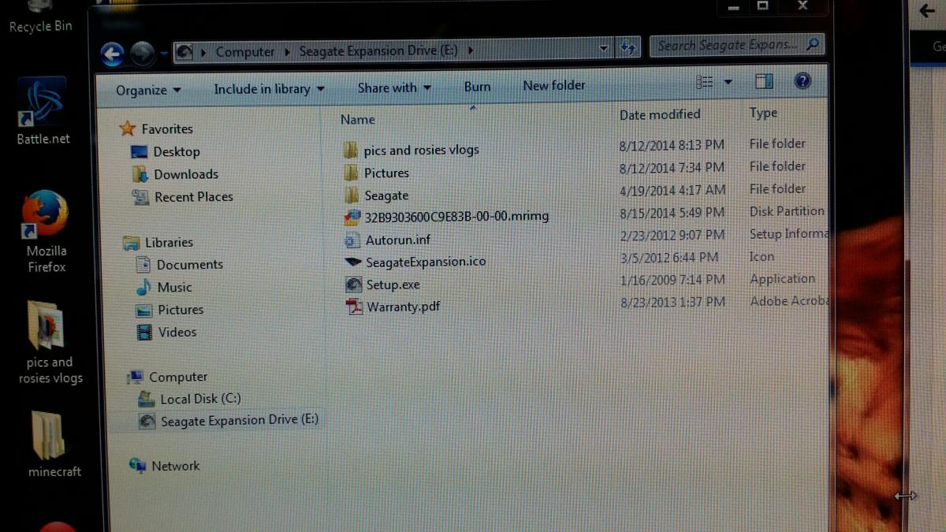Click the New folder button
This screenshot has height=532, width=946.
pyautogui.click(x=554, y=85)
